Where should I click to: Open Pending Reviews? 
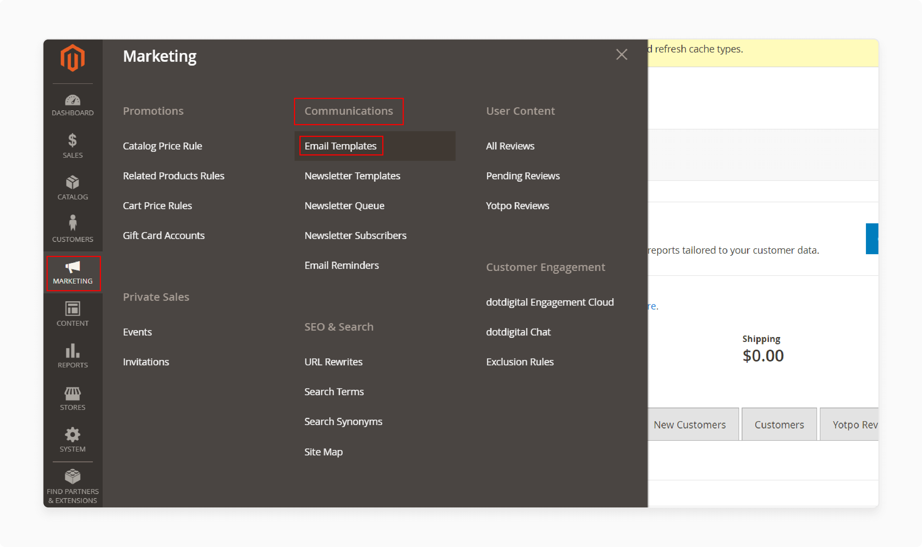(x=522, y=176)
